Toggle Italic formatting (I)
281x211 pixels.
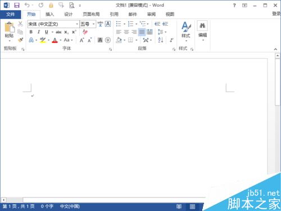click(x=39, y=32)
